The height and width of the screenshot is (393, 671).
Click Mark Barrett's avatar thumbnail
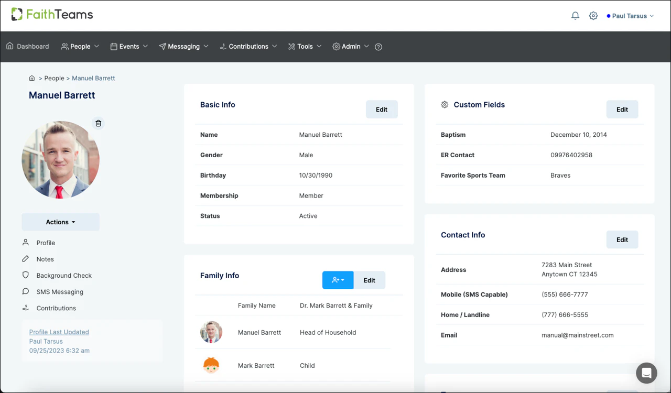tap(211, 365)
